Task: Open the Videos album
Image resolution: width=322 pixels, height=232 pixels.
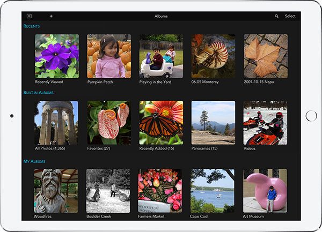Action: pyautogui.click(x=266, y=123)
